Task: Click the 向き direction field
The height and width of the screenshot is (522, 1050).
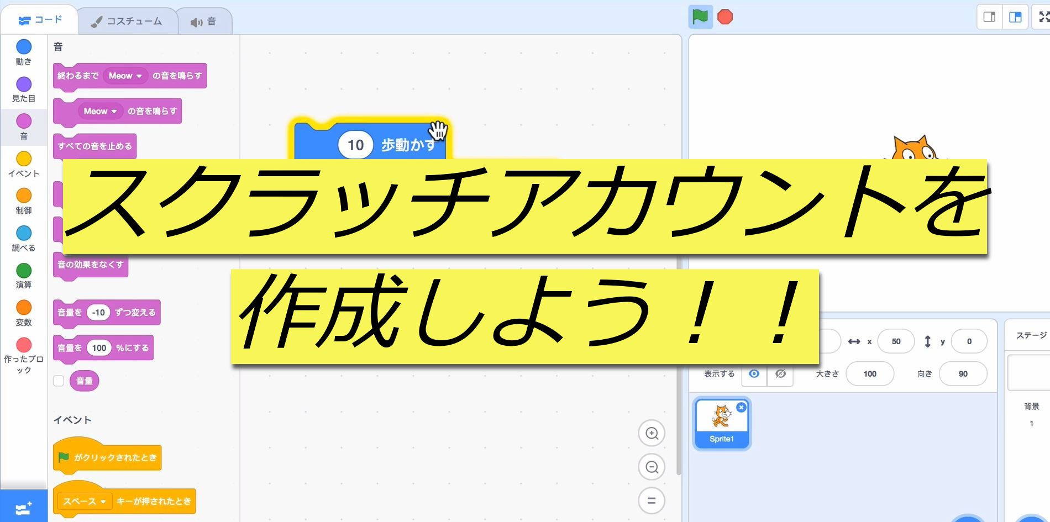Action: (963, 374)
